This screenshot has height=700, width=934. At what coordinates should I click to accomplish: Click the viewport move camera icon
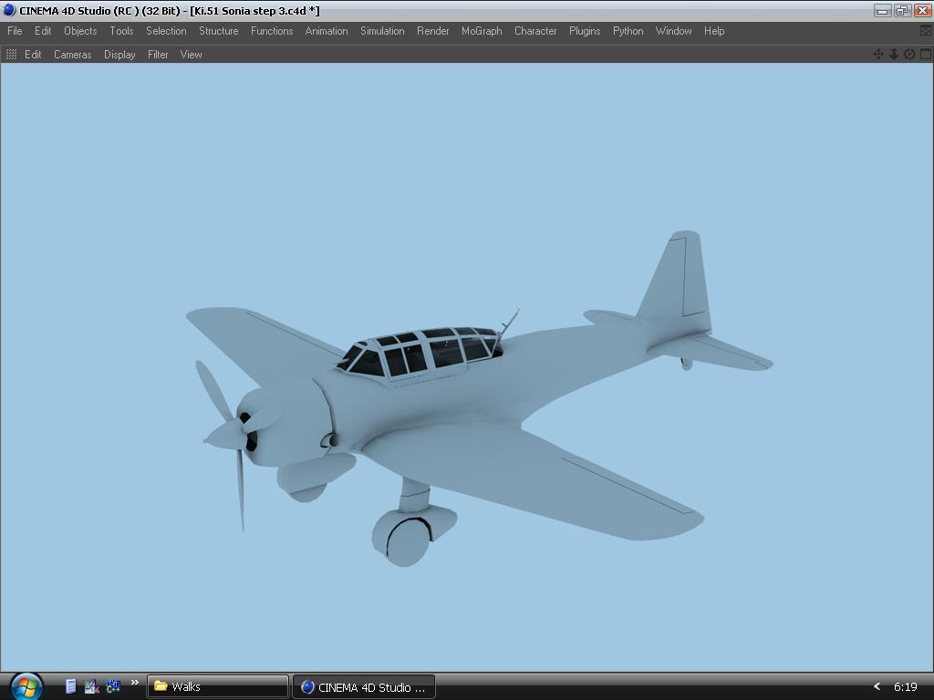tap(878, 55)
